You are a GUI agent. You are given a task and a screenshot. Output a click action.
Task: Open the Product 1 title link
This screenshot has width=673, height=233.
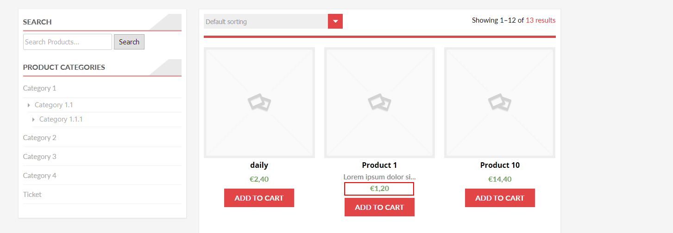pos(379,165)
